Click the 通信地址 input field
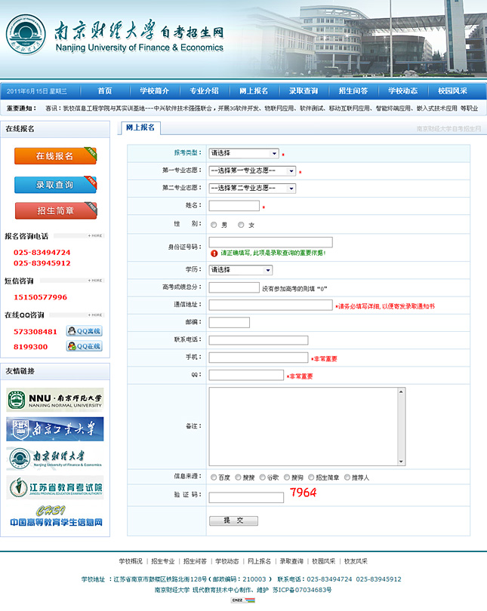 [270, 305]
